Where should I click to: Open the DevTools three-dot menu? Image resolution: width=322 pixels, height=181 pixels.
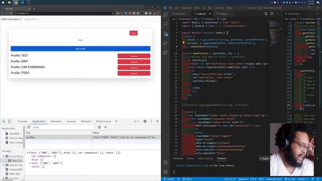(151, 121)
